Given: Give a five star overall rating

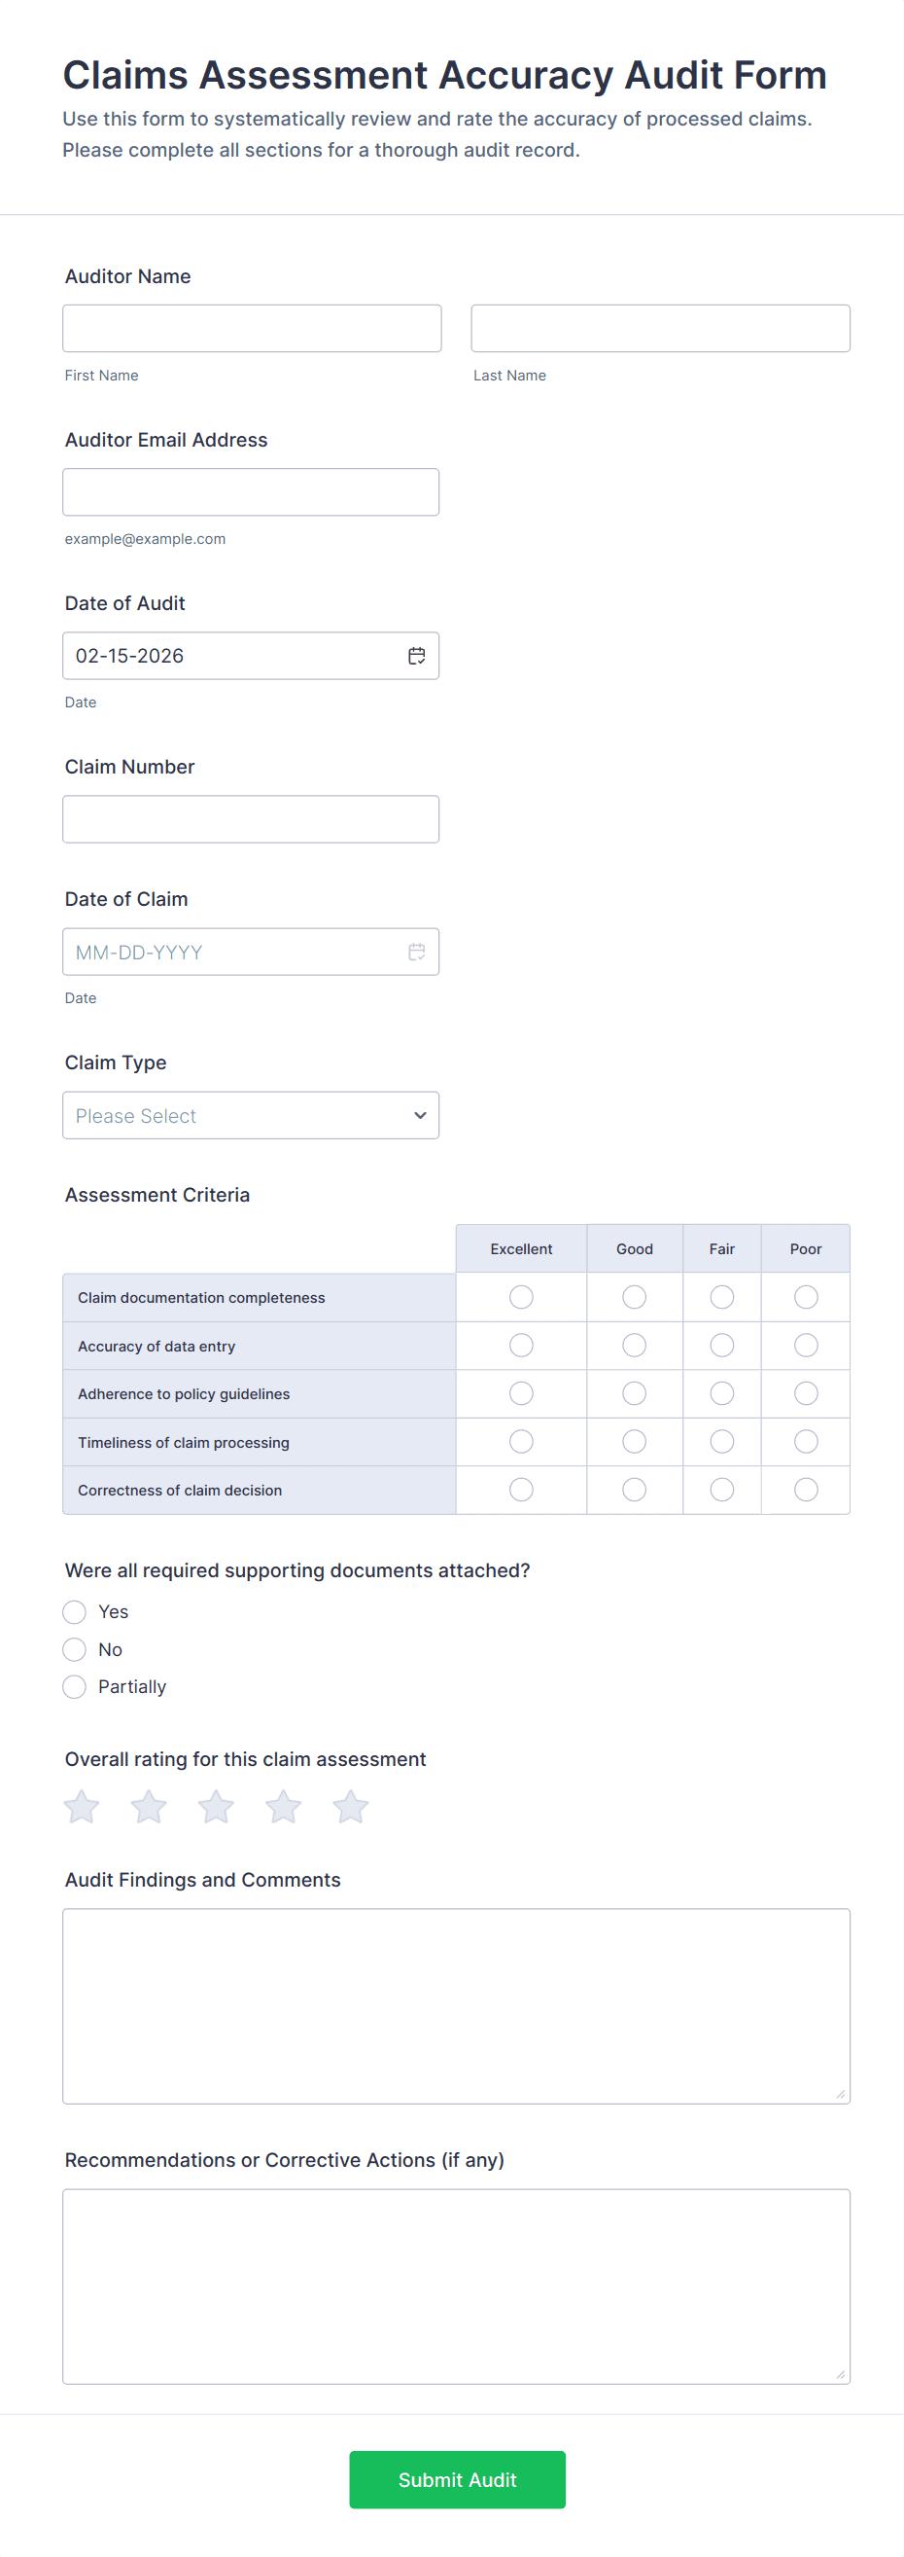Looking at the screenshot, I should 350,1807.
